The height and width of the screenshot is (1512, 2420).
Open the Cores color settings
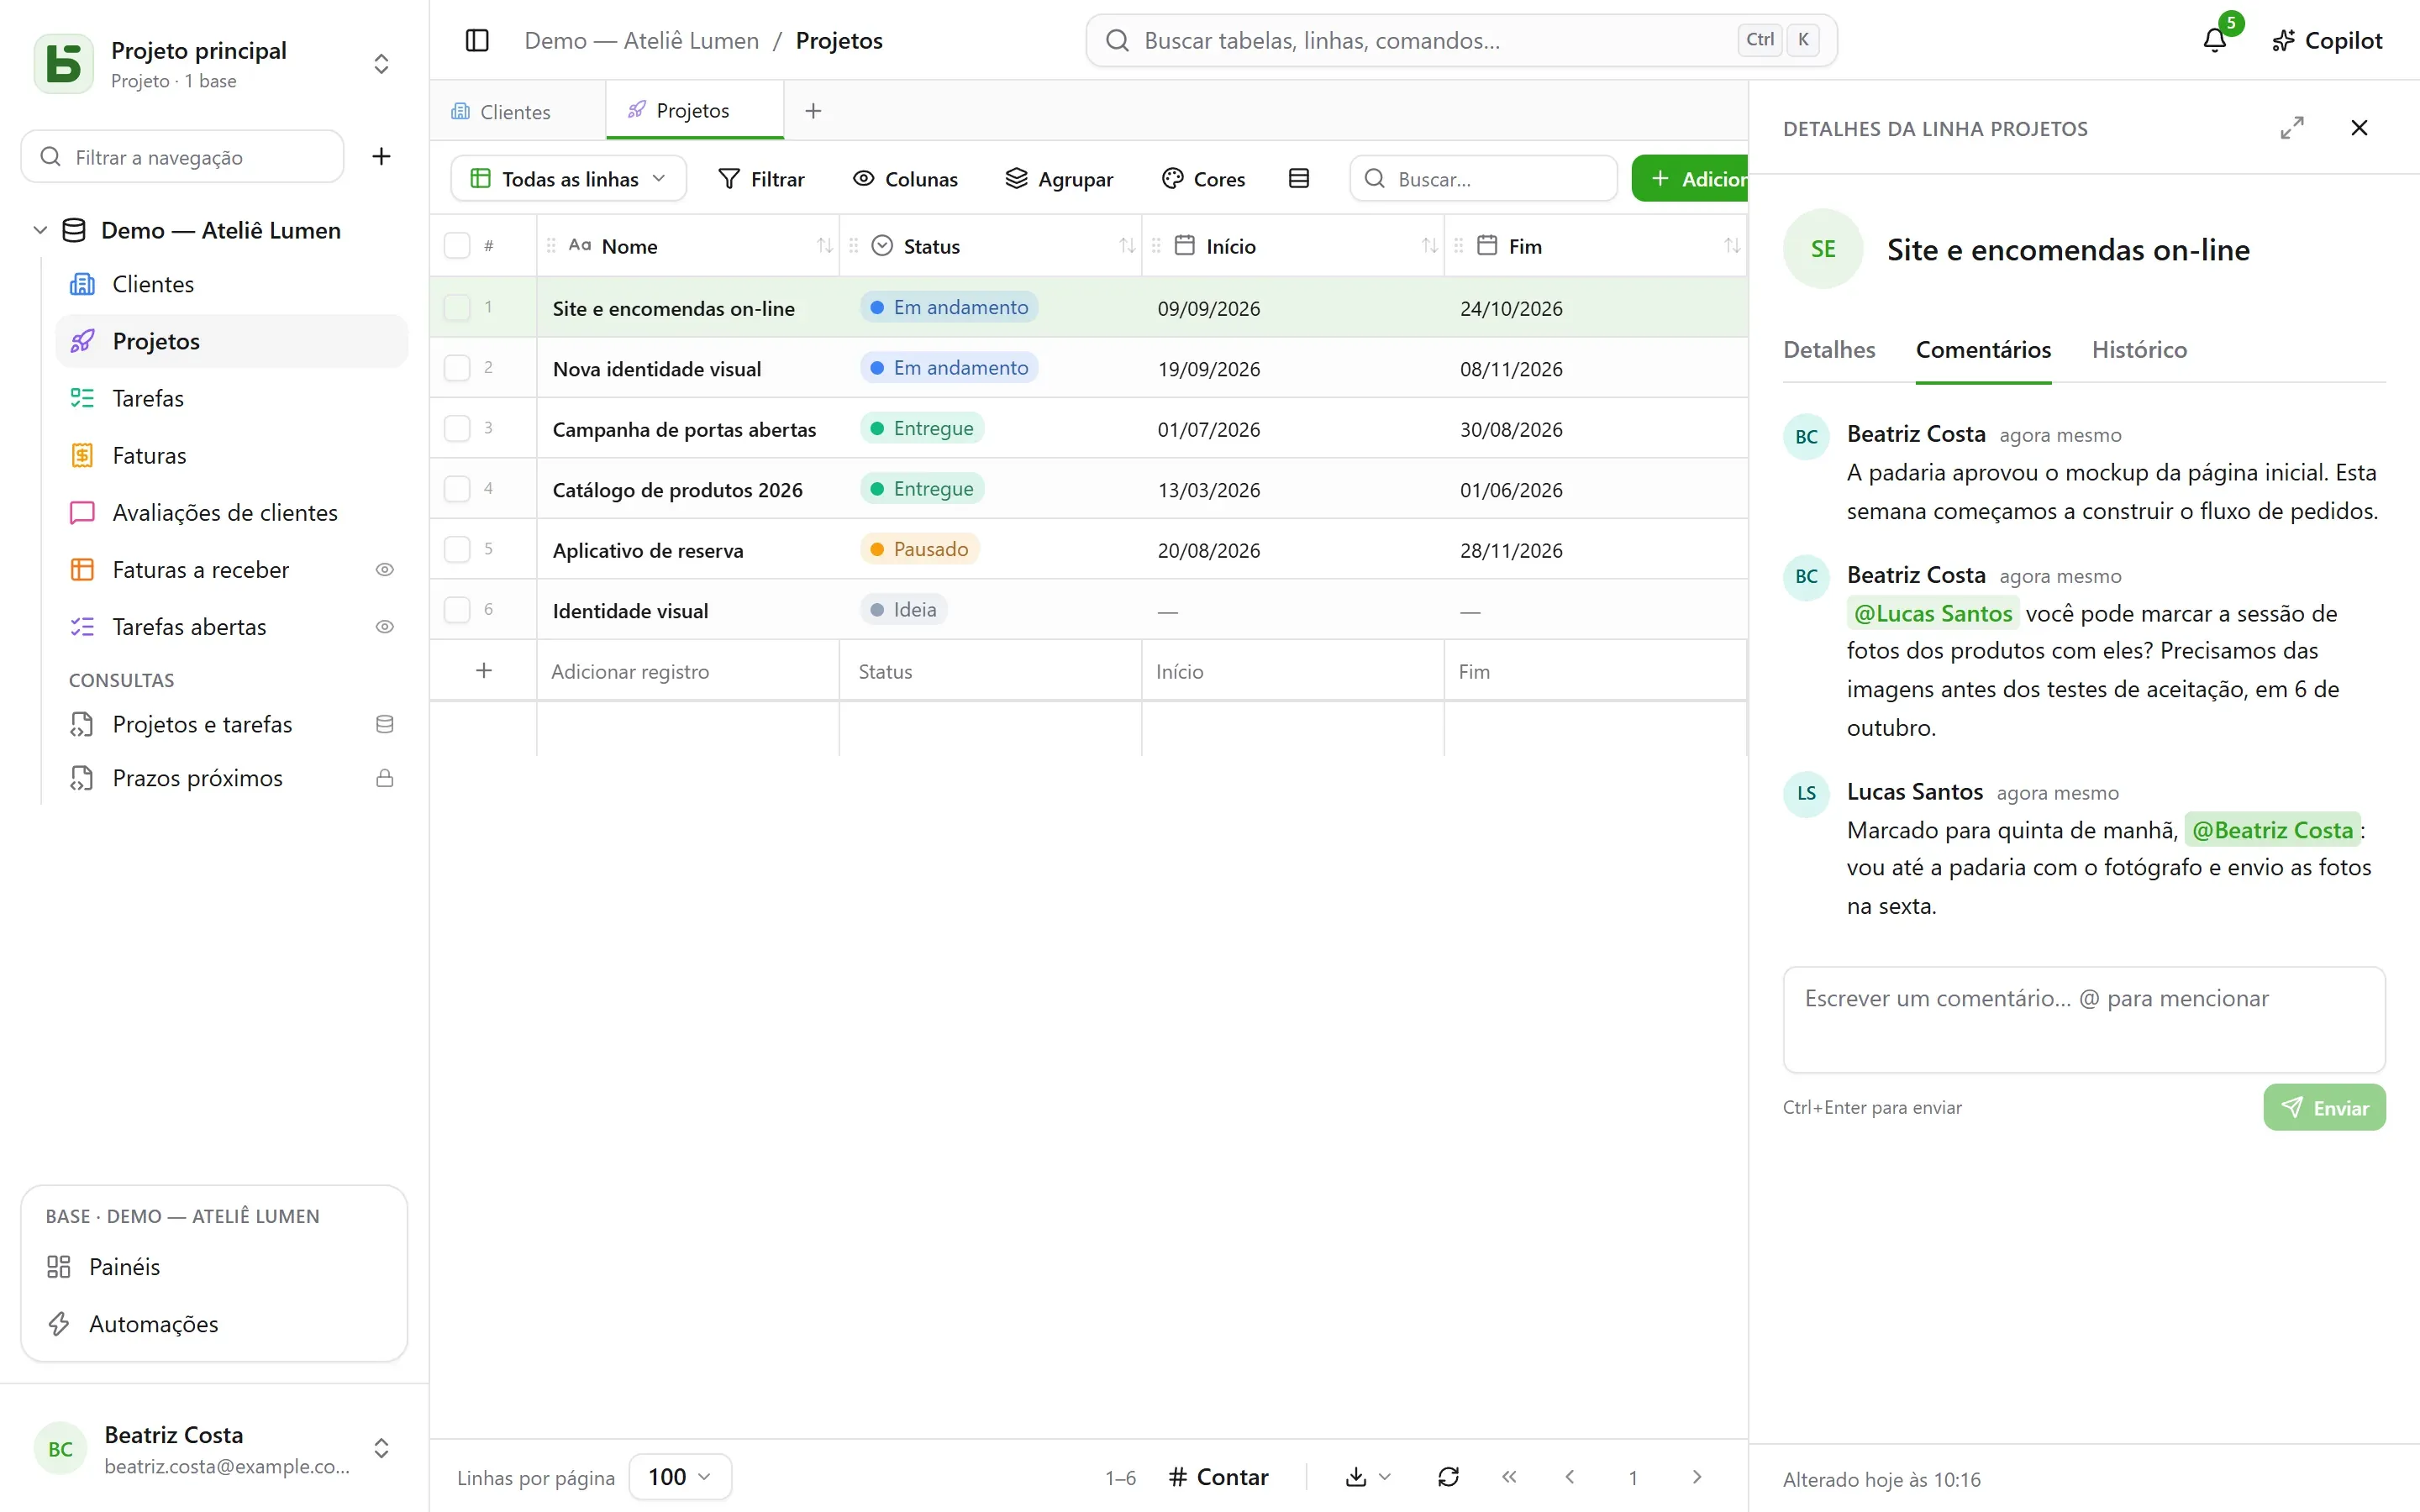click(1203, 178)
